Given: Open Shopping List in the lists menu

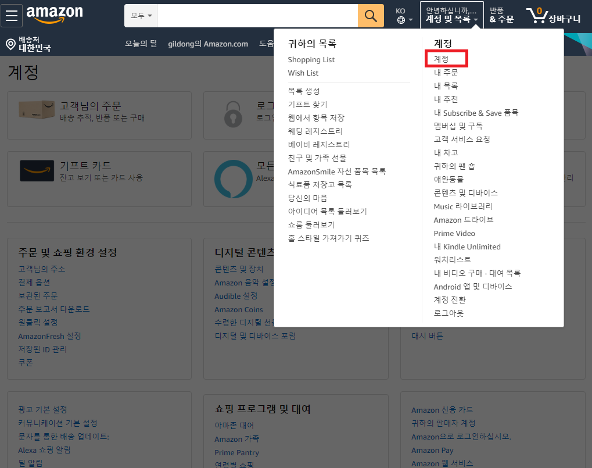Looking at the screenshot, I should tap(311, 60).
